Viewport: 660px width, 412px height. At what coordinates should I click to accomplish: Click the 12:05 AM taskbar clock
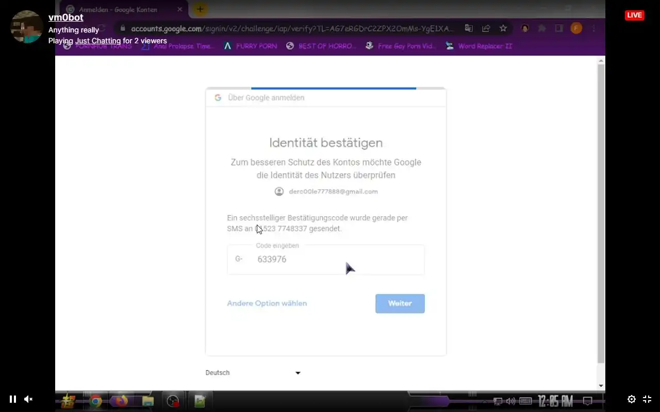pyautogui.click(x=555, y=401)
